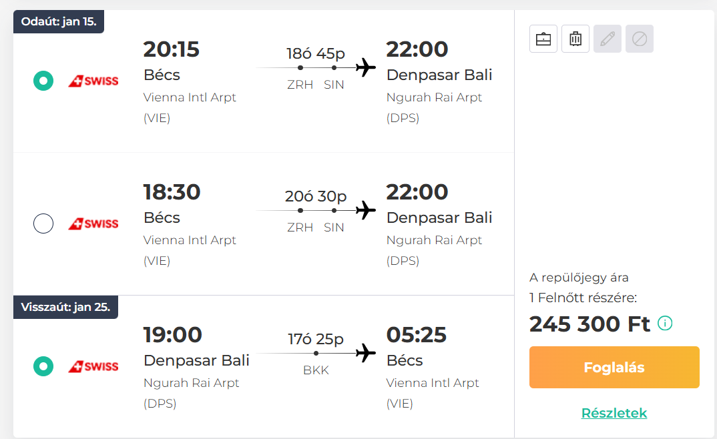This screenshot has height=439, width=717.
Task: Open the Részletek details link
Action: point(614,413)
